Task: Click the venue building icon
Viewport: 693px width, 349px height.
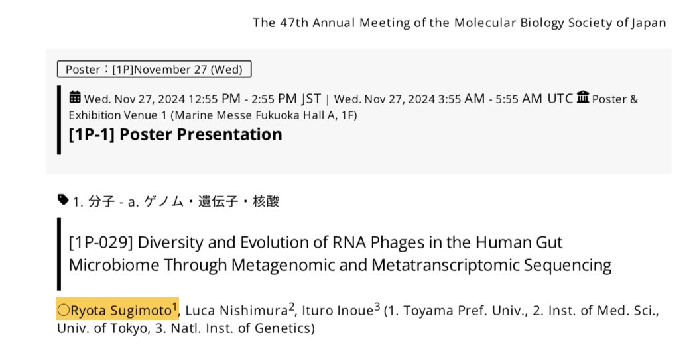Action: [583, 97]
